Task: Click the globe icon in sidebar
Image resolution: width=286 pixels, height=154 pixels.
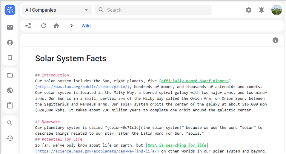Action: coord(10,90)
